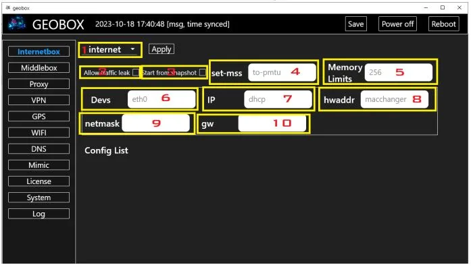Image resolution: width=471 pixels, height=267 pixels.
Task: Switch to the Middlebox section
Action: [39, 67]
